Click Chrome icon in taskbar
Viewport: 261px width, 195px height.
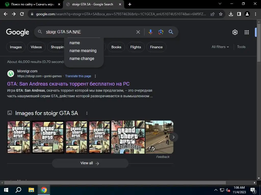44,190
